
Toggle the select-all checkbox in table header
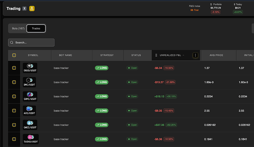click(x=14, y=55)
